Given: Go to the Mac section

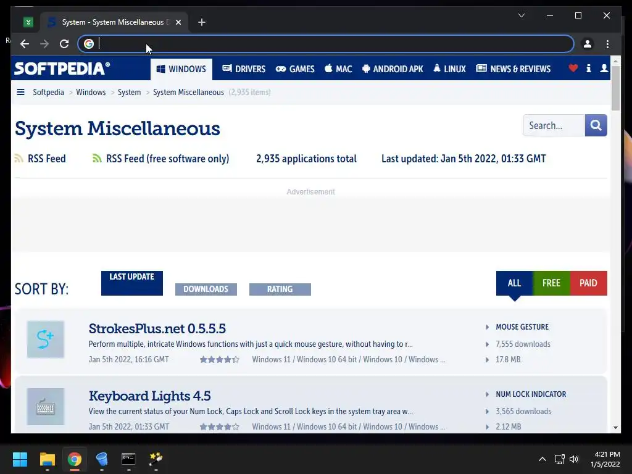Looking at the screenshot, I should point(339,69).
